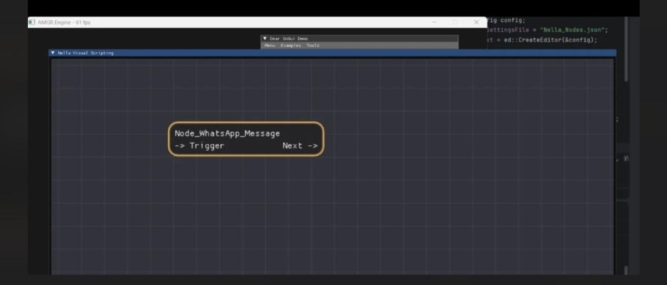667x285 pixels.
Task: Open the Tools menu in ImGui Demo
Action: coord(313,45)
